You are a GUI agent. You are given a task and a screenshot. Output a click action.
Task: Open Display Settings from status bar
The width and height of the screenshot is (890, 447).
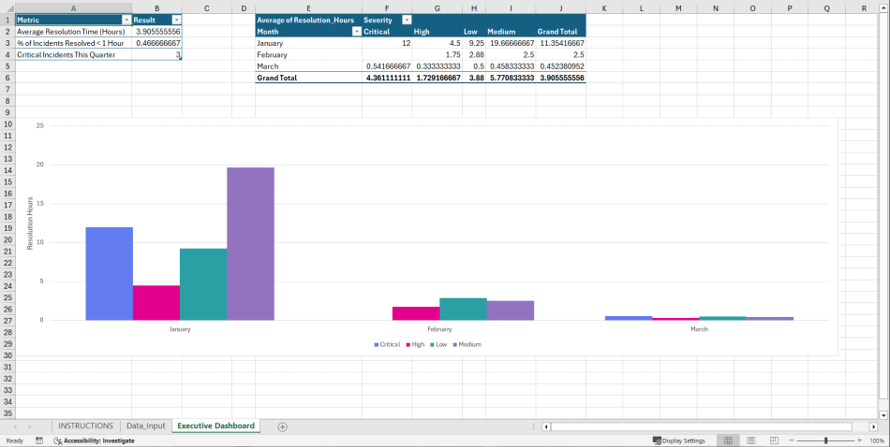(x=679, y=440)
